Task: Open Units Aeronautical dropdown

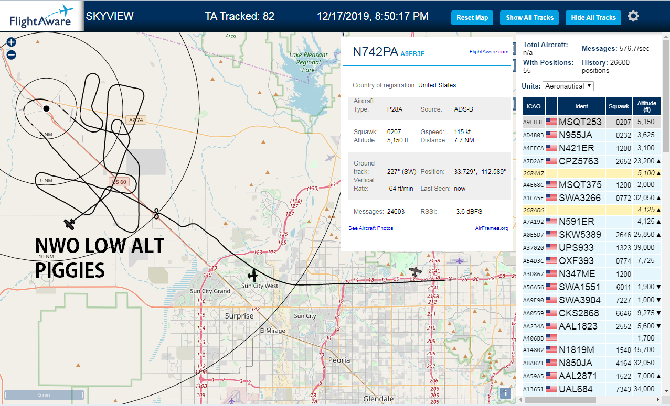Action: click(568, 86)
